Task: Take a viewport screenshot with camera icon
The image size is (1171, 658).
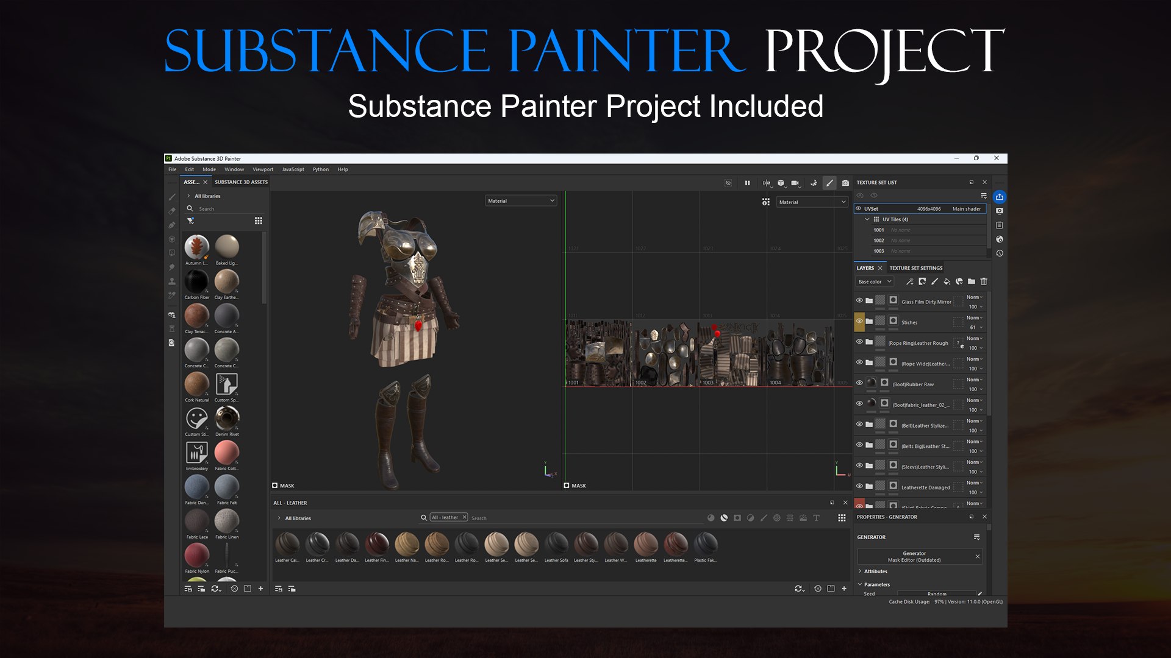Action: pos(845,183)
